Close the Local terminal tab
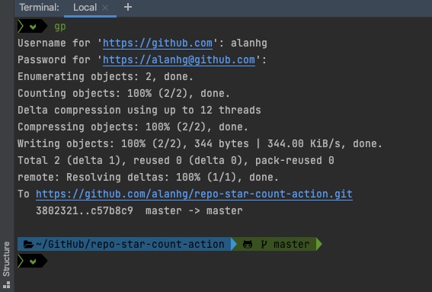Screen dimensions: 432x292 point(105,8)
